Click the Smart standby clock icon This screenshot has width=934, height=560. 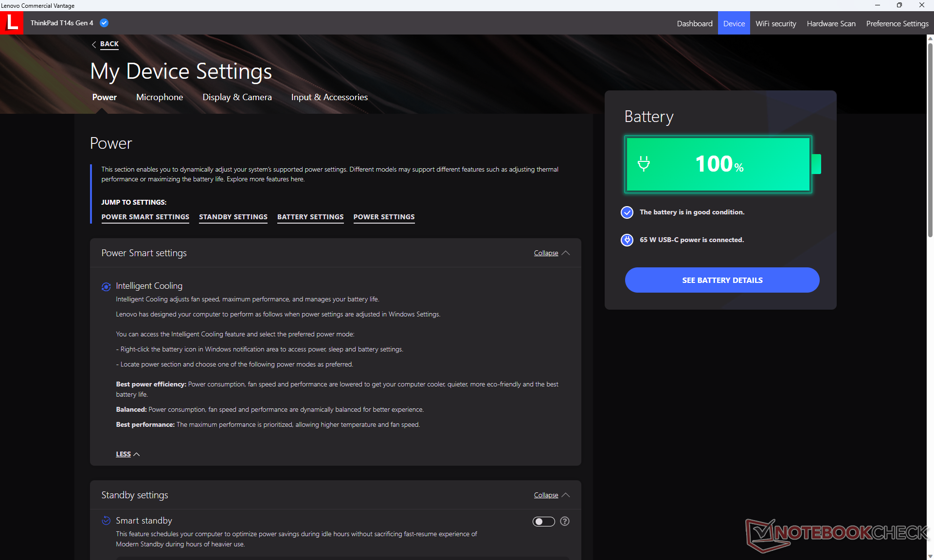(106, 521)
